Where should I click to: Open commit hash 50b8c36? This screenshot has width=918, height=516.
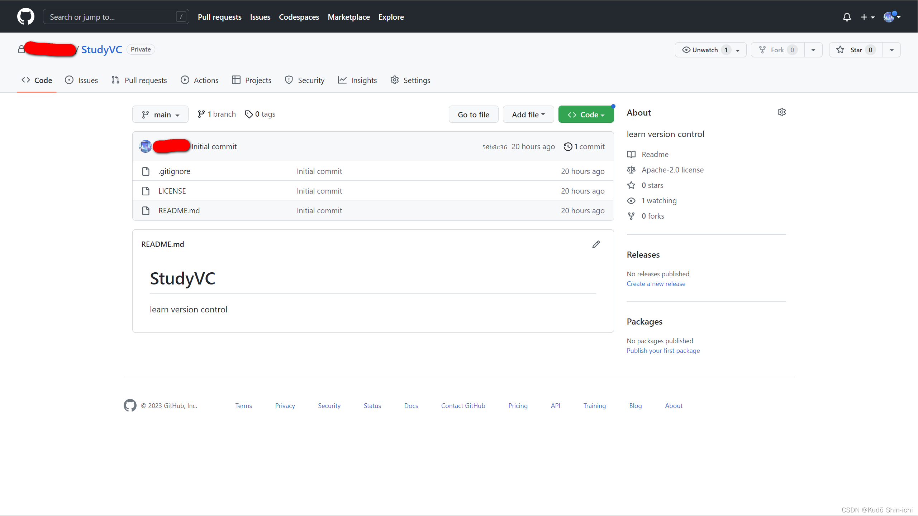494,147
